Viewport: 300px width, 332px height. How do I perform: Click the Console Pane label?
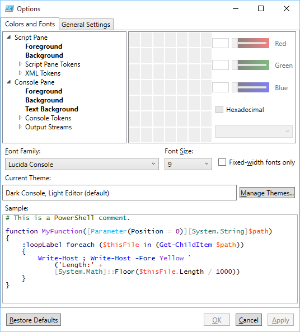tap(35, 82)
